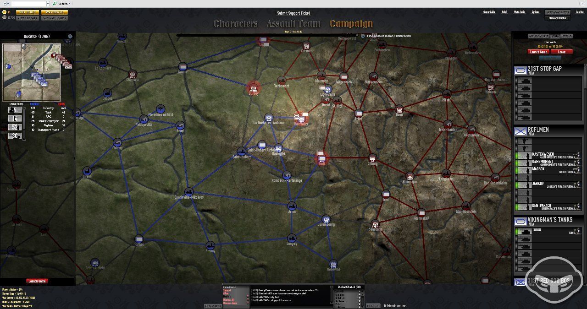Click the Roflmen assault team emblem

(x=520, y=131)
